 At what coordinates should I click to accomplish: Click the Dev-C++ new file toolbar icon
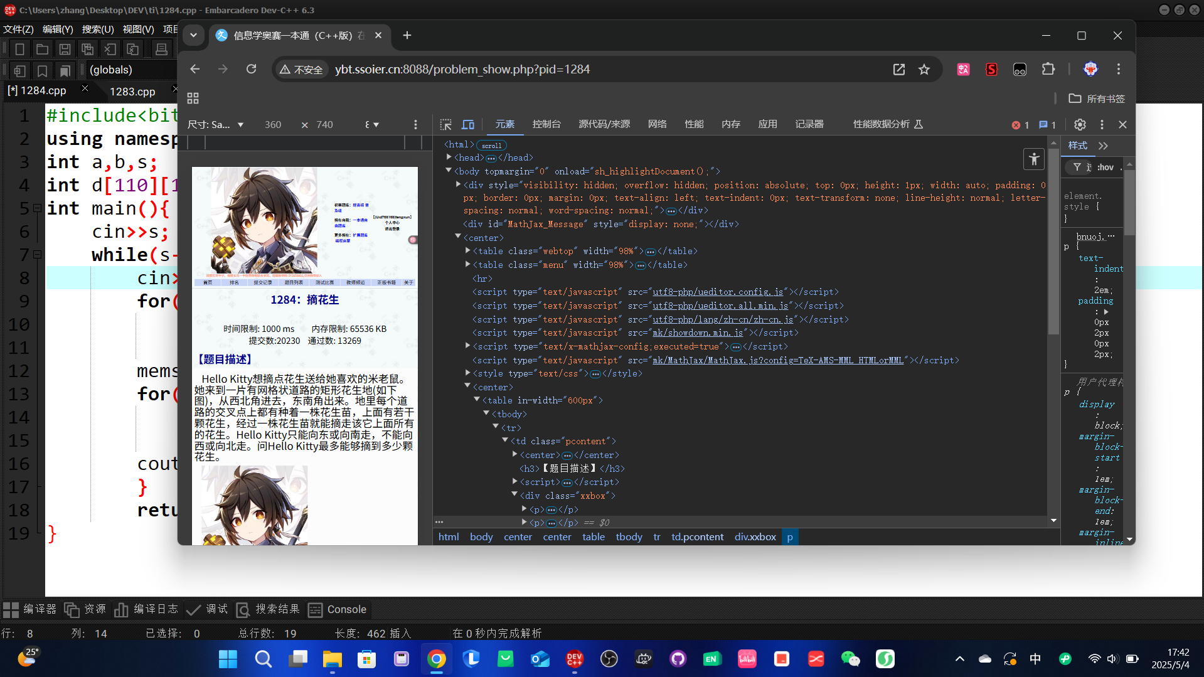pos(19,49)
